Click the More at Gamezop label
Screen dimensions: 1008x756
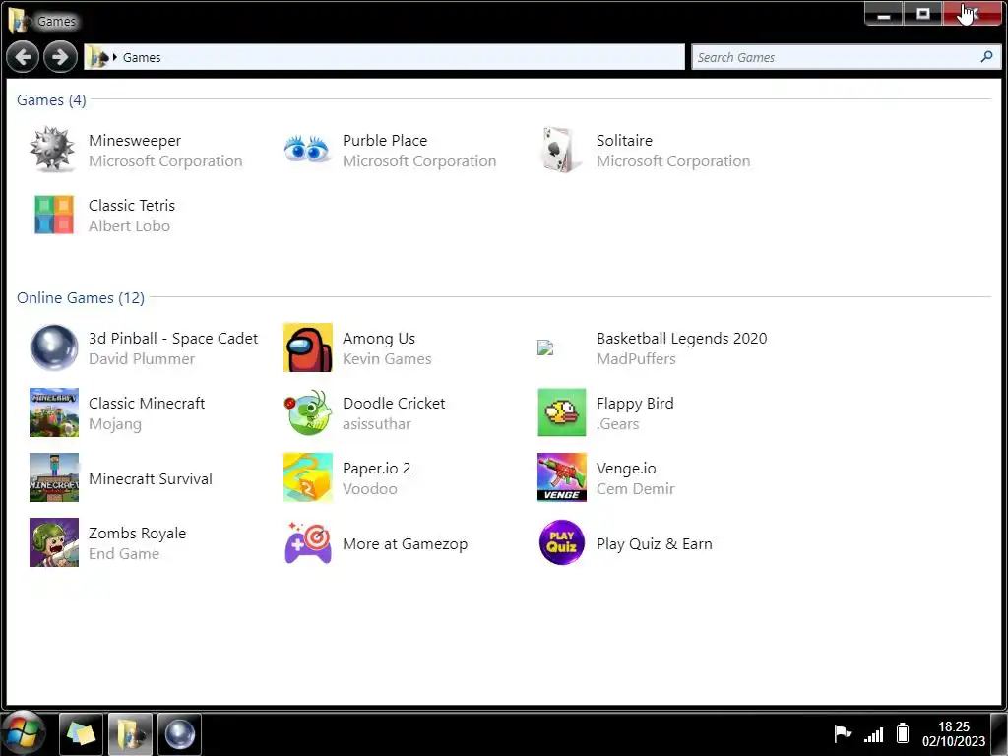point(405,543)
